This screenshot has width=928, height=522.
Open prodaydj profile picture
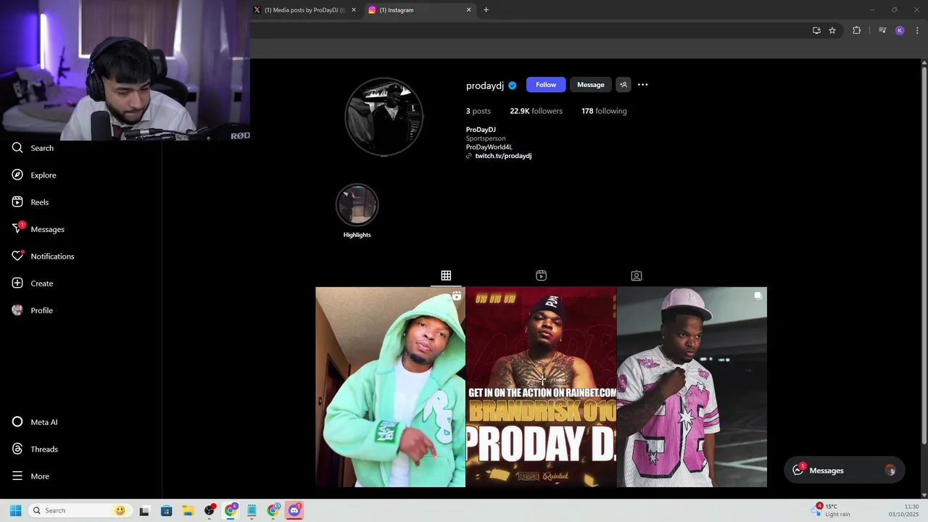[384, 116]
